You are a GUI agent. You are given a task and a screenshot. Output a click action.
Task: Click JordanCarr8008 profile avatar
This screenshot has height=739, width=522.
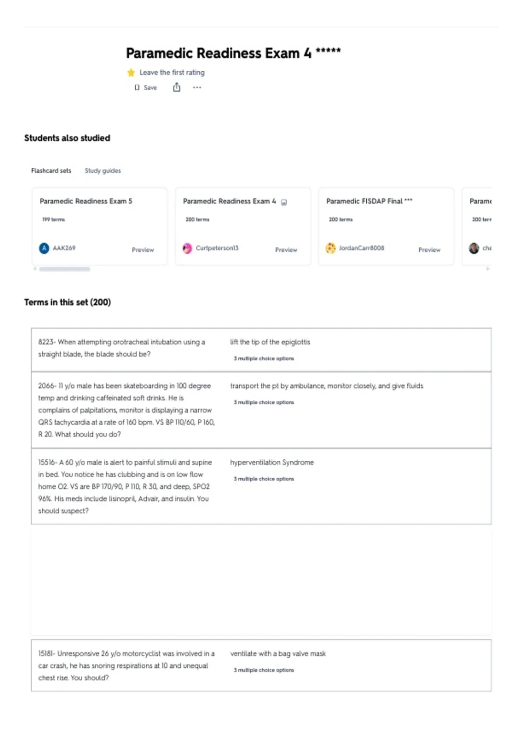coord(331,248)
